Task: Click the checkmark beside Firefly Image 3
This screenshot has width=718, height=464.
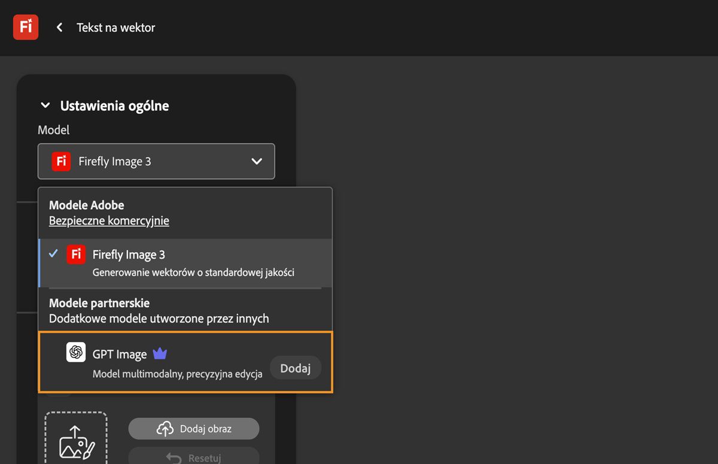Action: [54, 254]
